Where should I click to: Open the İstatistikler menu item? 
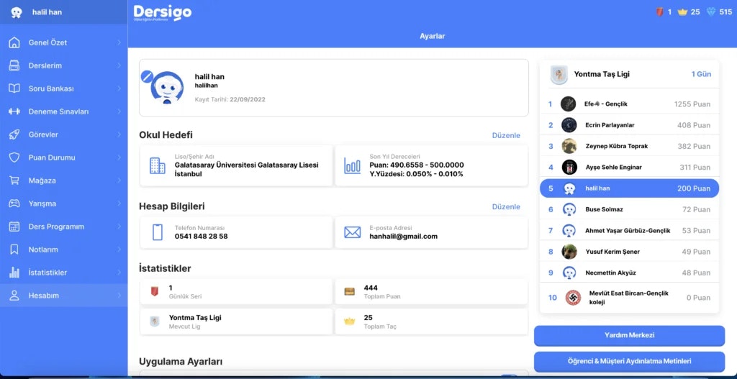click(63, 273)
